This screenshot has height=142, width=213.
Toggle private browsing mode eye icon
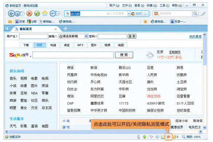pyautogui.click(x=169, y=137)
